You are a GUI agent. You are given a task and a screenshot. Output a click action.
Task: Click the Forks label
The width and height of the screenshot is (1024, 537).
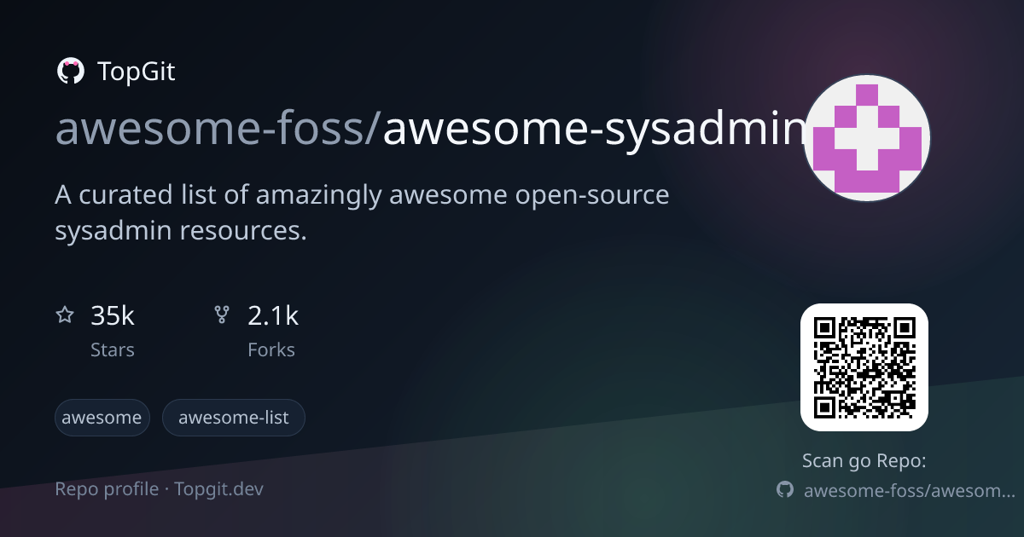coord(271,350)
